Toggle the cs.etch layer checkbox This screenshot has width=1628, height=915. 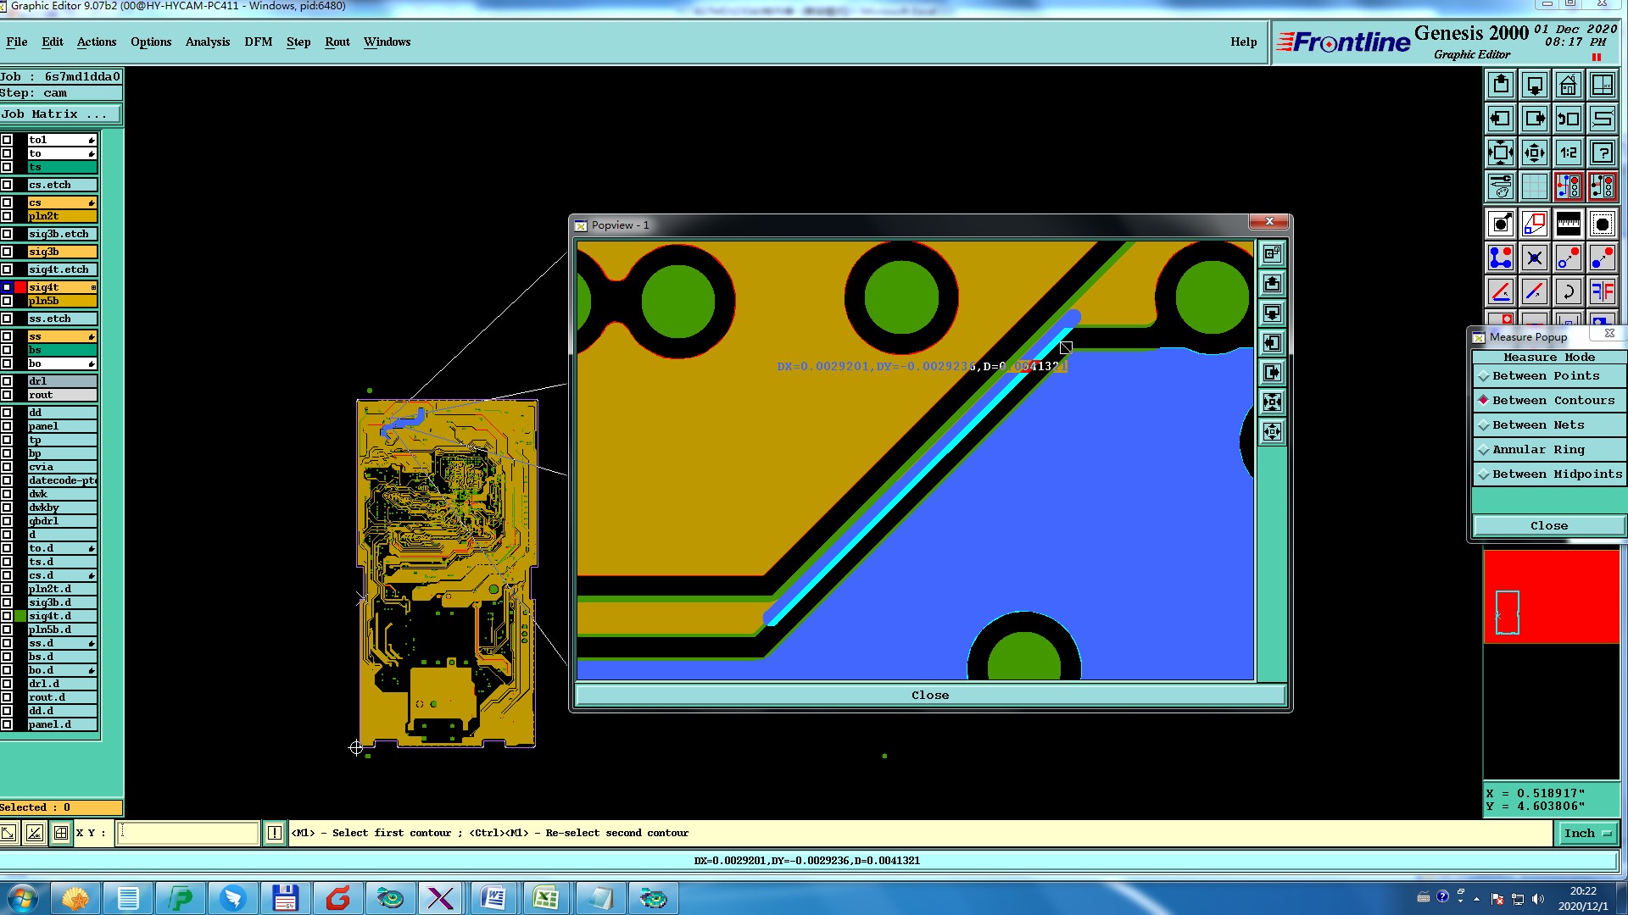click(7, 185)
